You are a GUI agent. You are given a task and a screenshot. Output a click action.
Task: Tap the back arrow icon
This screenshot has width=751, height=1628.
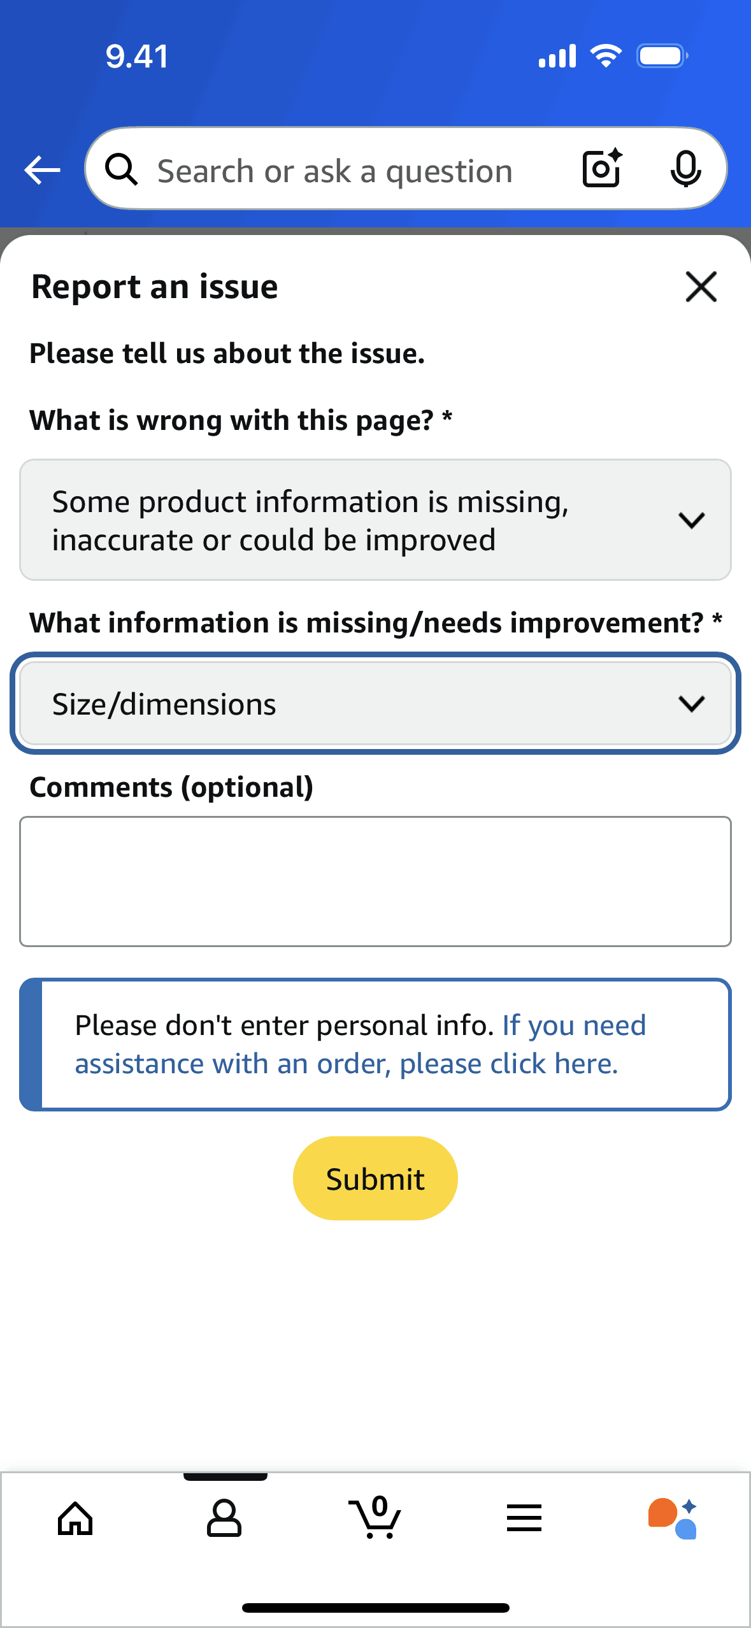click(x=42, y=170)
